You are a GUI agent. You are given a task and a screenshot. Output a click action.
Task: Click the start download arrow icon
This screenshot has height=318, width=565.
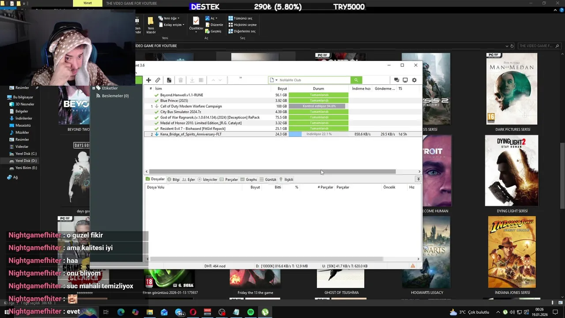[x=192, y=80]
